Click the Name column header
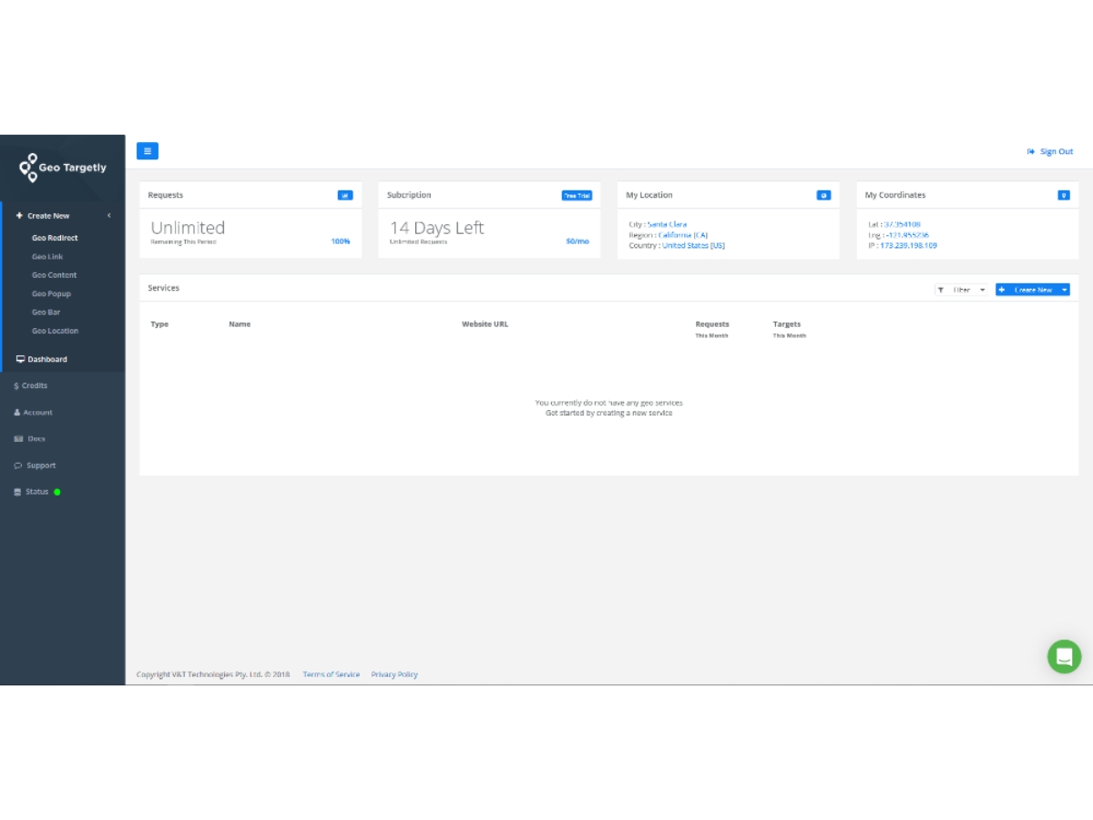Screen dimensions: 1093x820 [x=240, y=324]
